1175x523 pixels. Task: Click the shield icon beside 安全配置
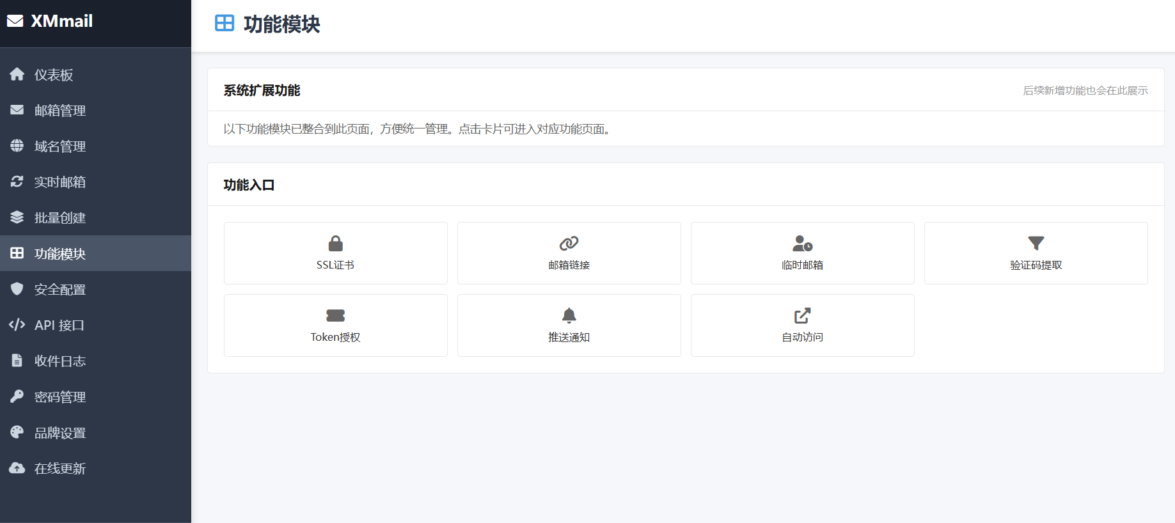pyautogui.click(x=17, y=289)
